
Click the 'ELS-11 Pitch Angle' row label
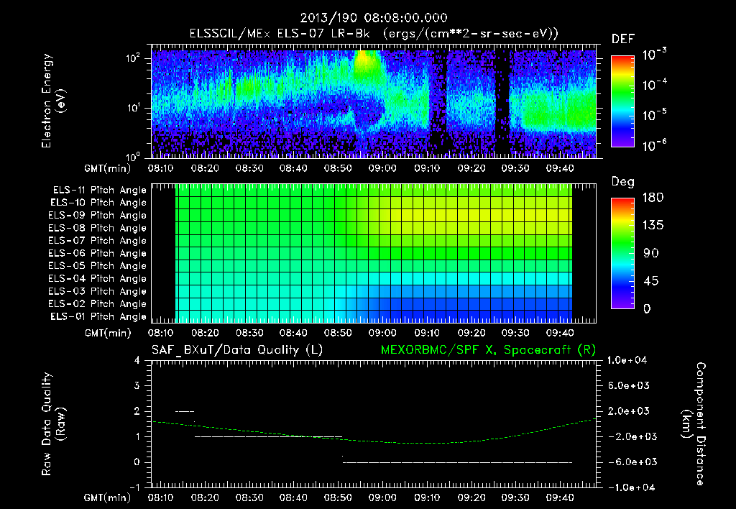point(99,191)
